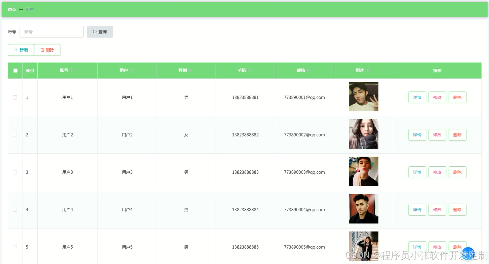489x264 pixels.
Task: Sort the 手机 column with its sort arrows
Action: 250,70
